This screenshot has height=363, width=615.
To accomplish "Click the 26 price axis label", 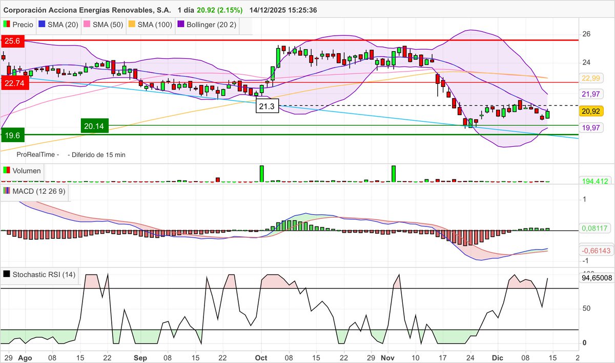I will coord(586,34).
